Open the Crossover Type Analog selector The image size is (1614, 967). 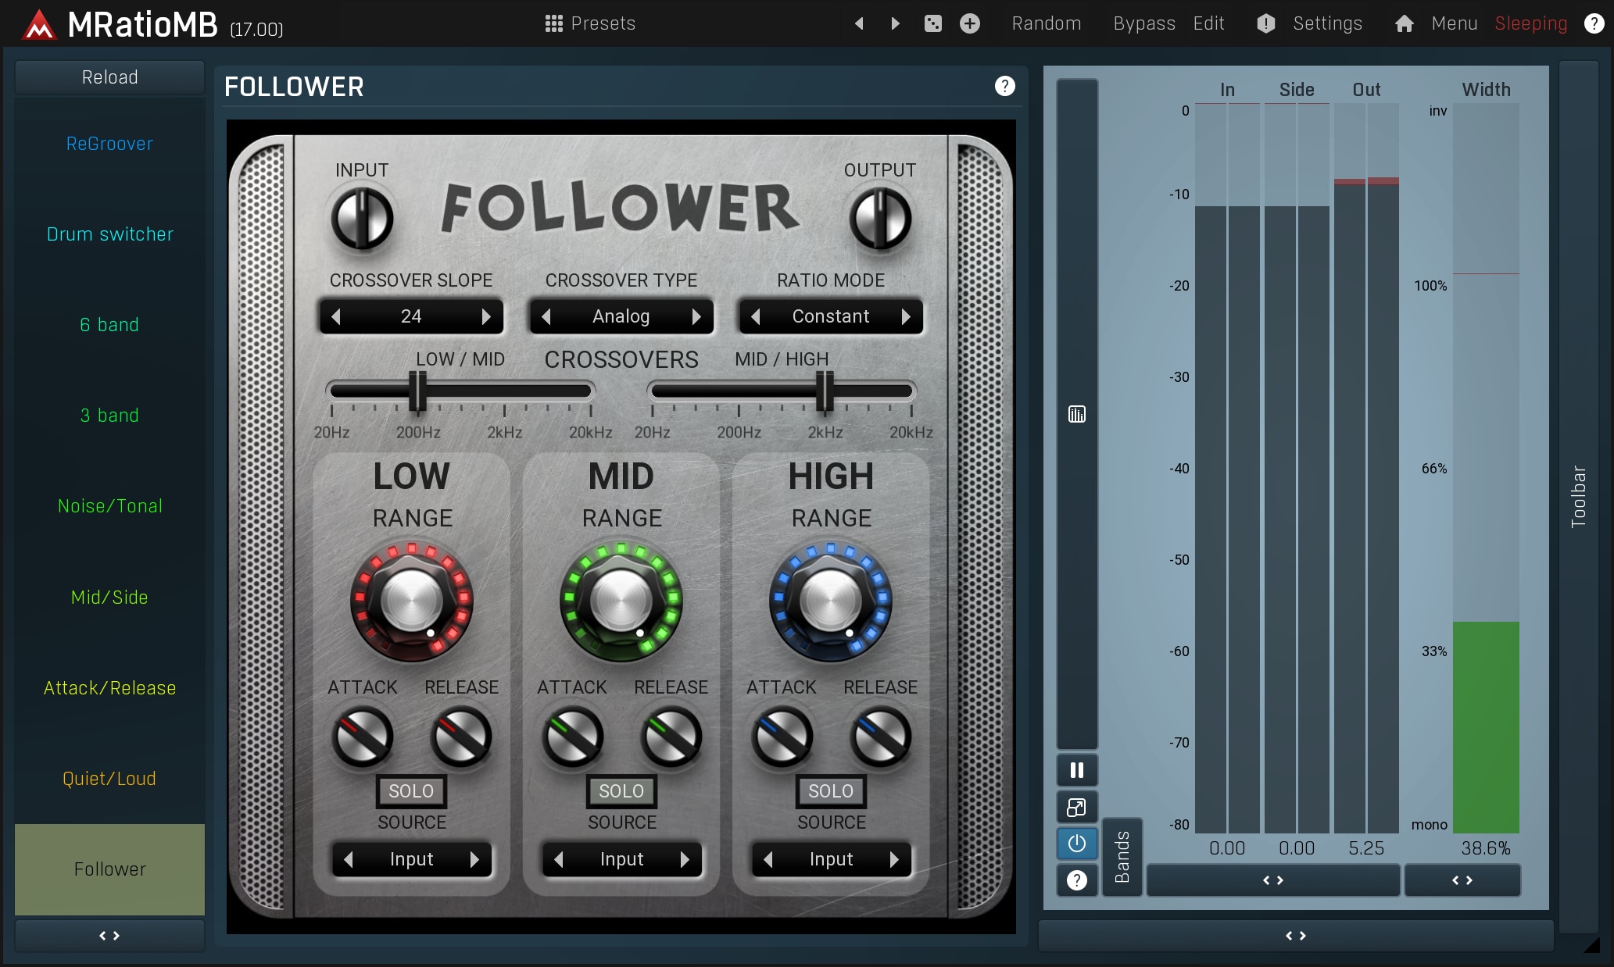tap(621, 316)
